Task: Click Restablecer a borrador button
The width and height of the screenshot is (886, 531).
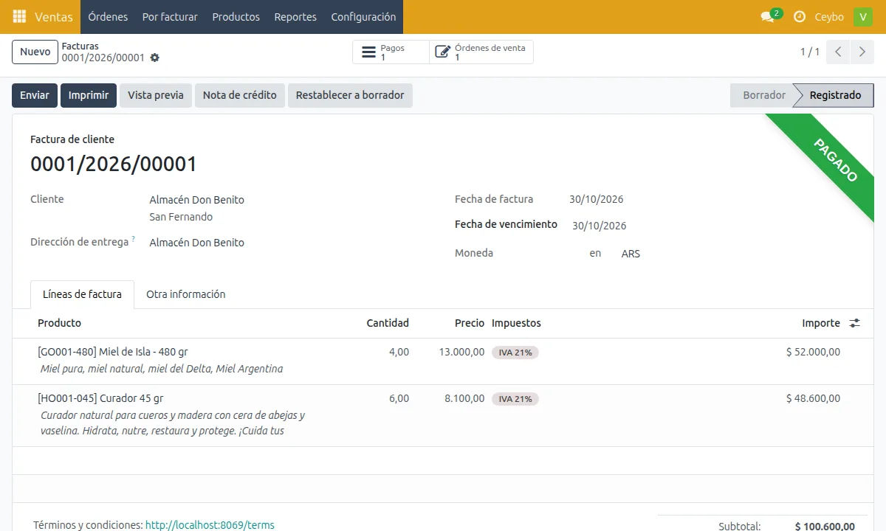Action: [350, 95]
